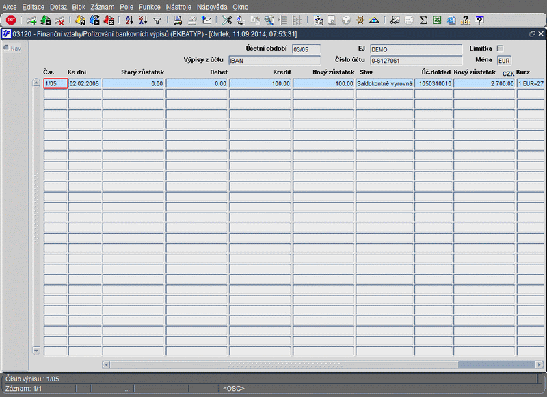Click the delete record icon with red X
Viewport: 547px width, 397px height.
click(x=59, y=20)
